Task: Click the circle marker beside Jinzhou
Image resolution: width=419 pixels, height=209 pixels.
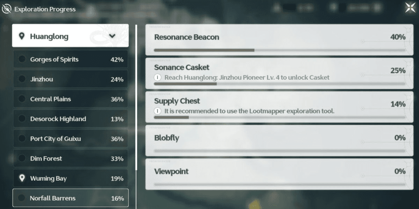Action: (x=22, y=79)
